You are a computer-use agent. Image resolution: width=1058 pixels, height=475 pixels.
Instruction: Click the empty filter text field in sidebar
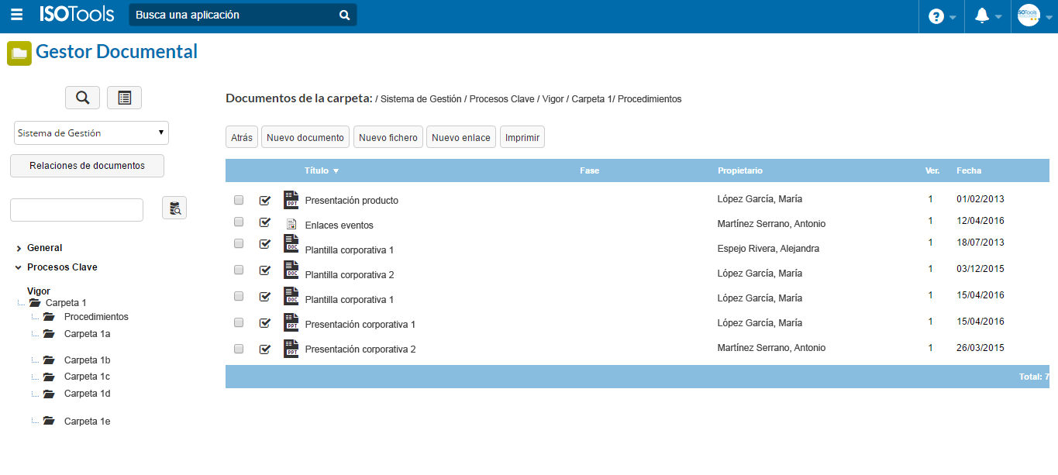[77, 210]
